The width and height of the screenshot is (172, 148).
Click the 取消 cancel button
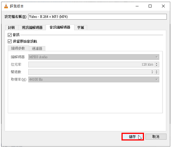tap(156, 136)
